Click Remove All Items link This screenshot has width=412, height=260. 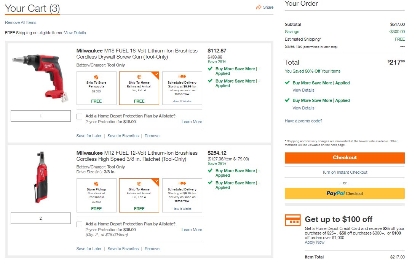click(21, 22)
